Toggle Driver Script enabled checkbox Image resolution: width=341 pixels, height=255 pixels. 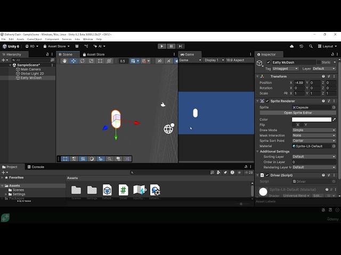[267, 175]
